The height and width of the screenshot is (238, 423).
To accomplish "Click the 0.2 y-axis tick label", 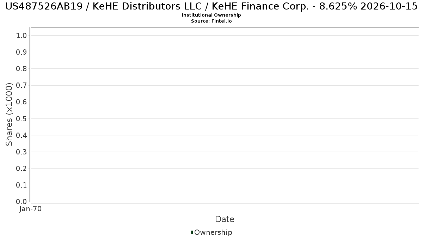I will (x=22, y=169).
